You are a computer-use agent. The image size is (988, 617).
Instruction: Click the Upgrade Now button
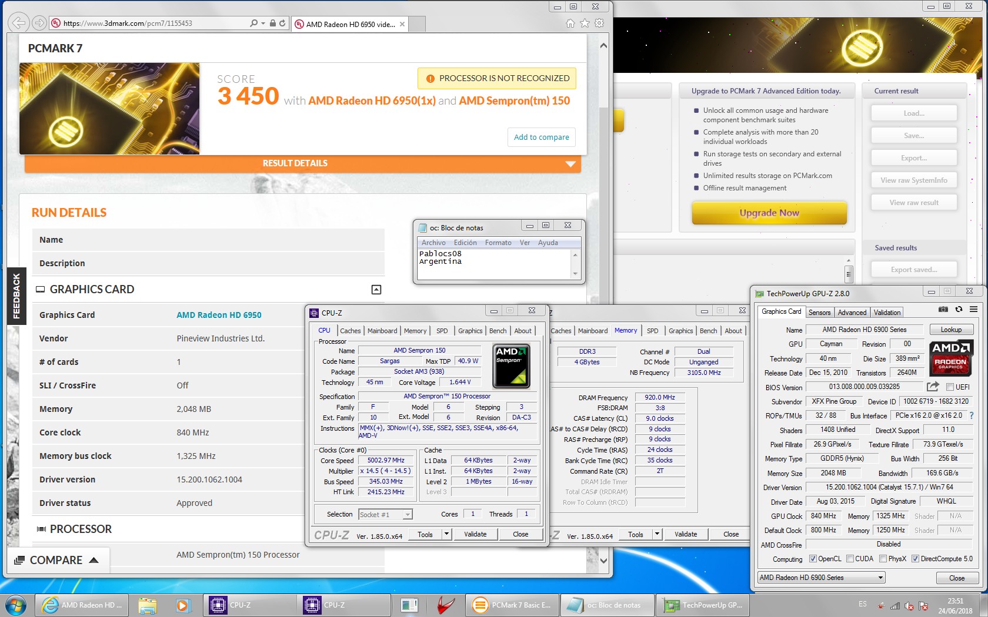769,213
